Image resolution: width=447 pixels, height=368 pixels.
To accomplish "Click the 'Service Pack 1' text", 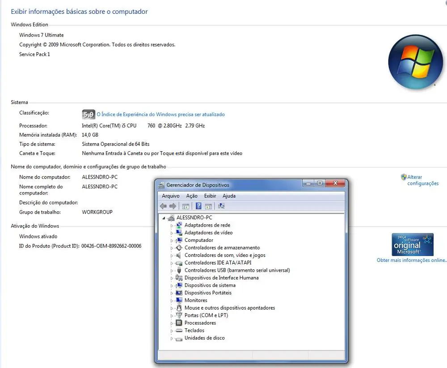I will (34, 54).
